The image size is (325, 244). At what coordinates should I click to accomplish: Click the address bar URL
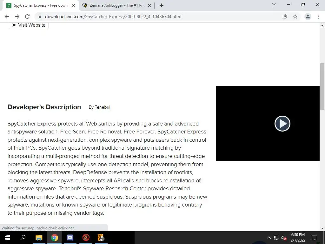[113, 17]
